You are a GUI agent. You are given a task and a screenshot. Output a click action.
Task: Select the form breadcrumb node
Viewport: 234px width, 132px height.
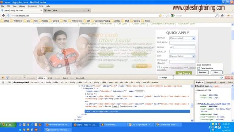[x=110, y=82]
